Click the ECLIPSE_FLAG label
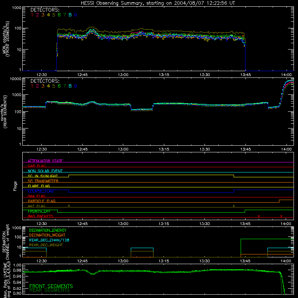 [41, 191]
